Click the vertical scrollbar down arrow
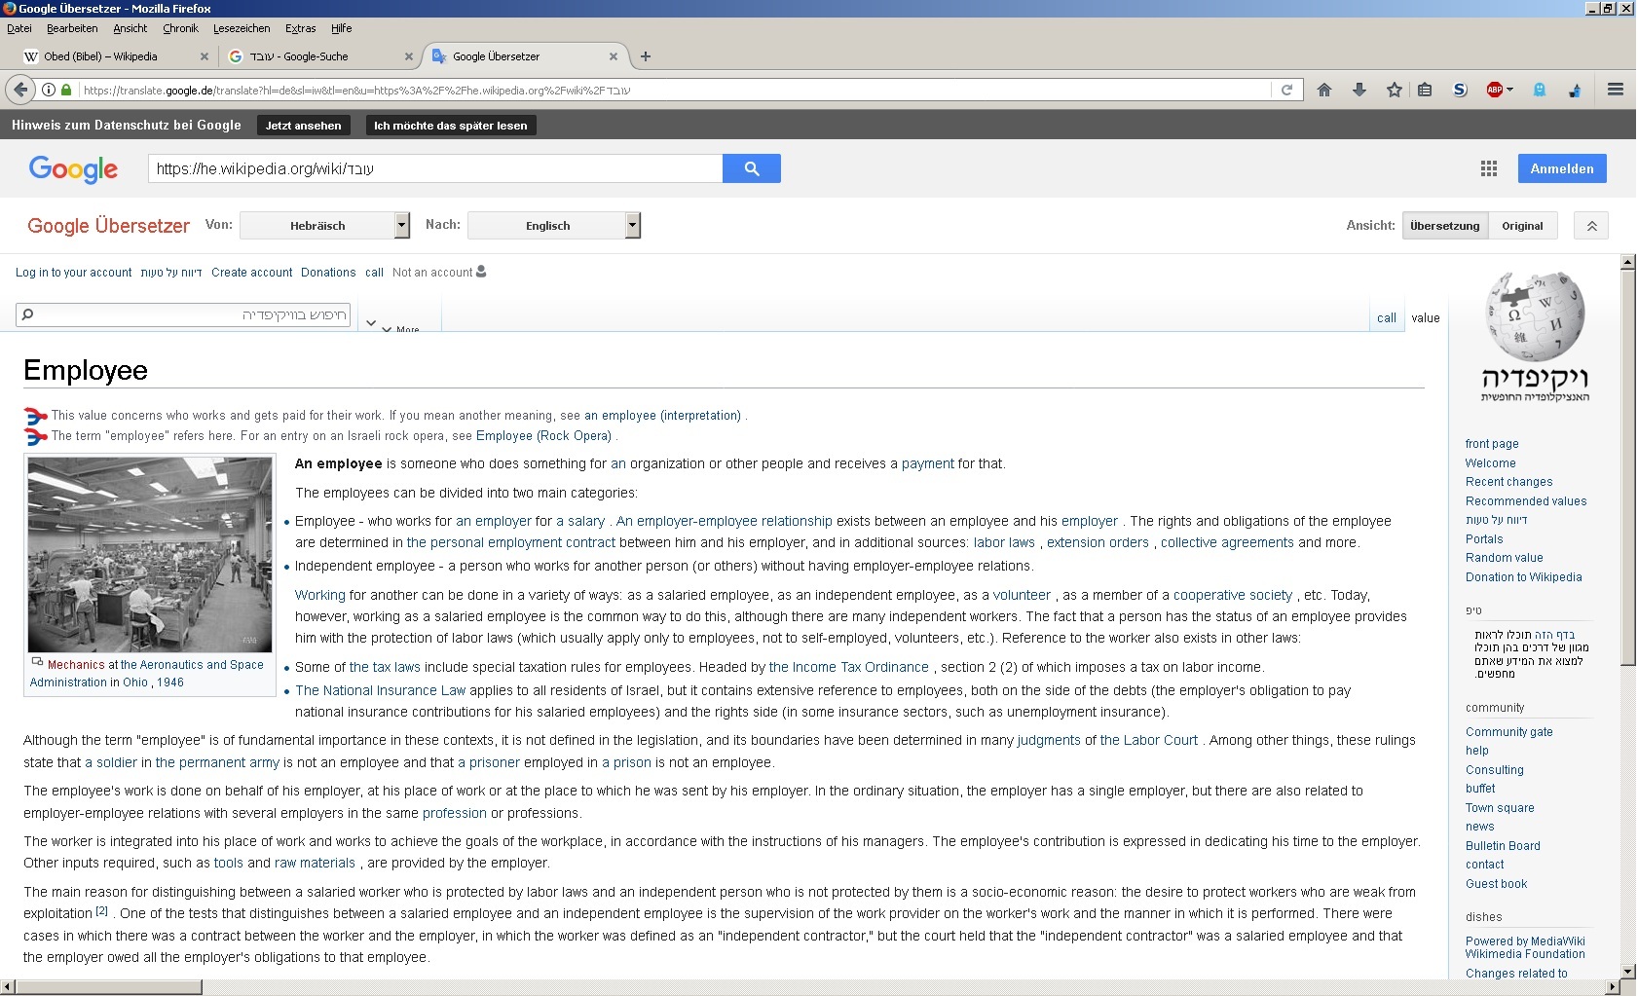Screen dimensions: 1638x996 1627,971
